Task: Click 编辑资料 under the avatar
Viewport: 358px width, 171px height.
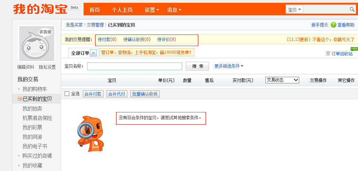Action: coord(26,67)
